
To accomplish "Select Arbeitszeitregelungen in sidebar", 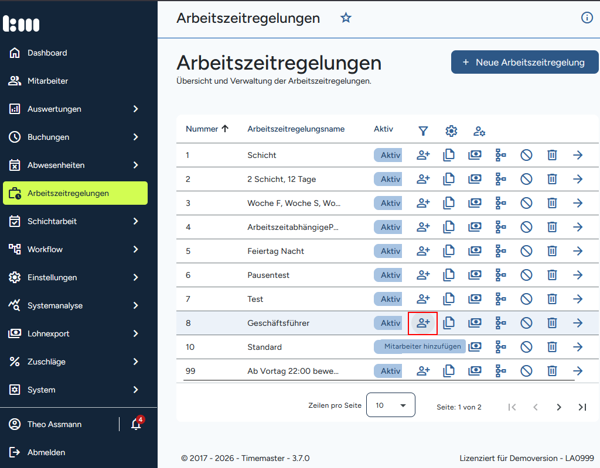I will pyautogui.click(x=76, y=193).
